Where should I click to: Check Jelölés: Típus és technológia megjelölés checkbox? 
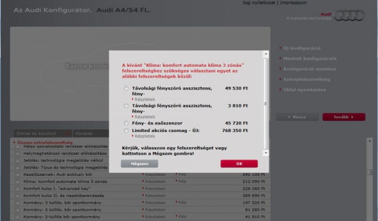(17, 167)
